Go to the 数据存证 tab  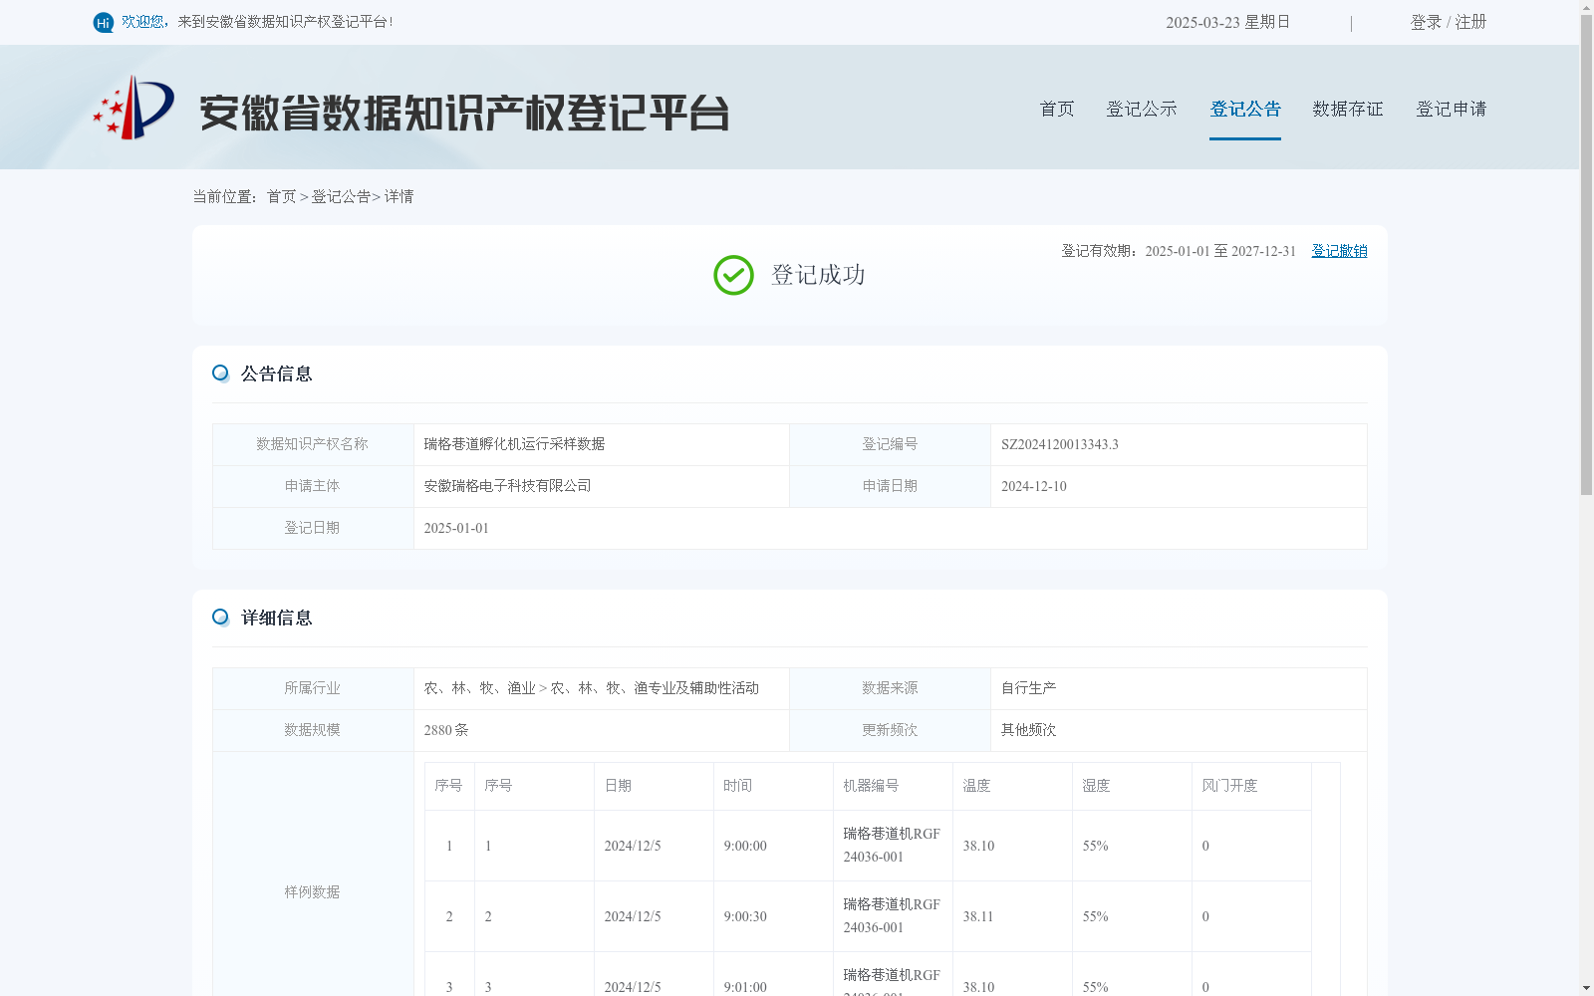(x=1348, y=109)
